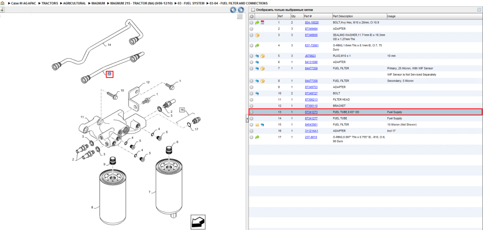
Task: Open part number 854-10020 link
Action: tap(312, 23)
